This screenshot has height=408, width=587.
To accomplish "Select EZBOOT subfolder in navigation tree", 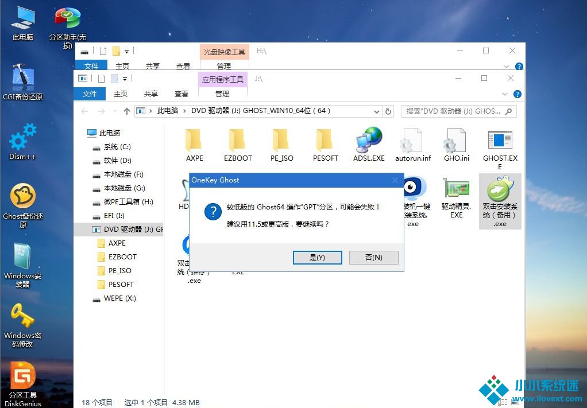I will [x=117, y=257].
